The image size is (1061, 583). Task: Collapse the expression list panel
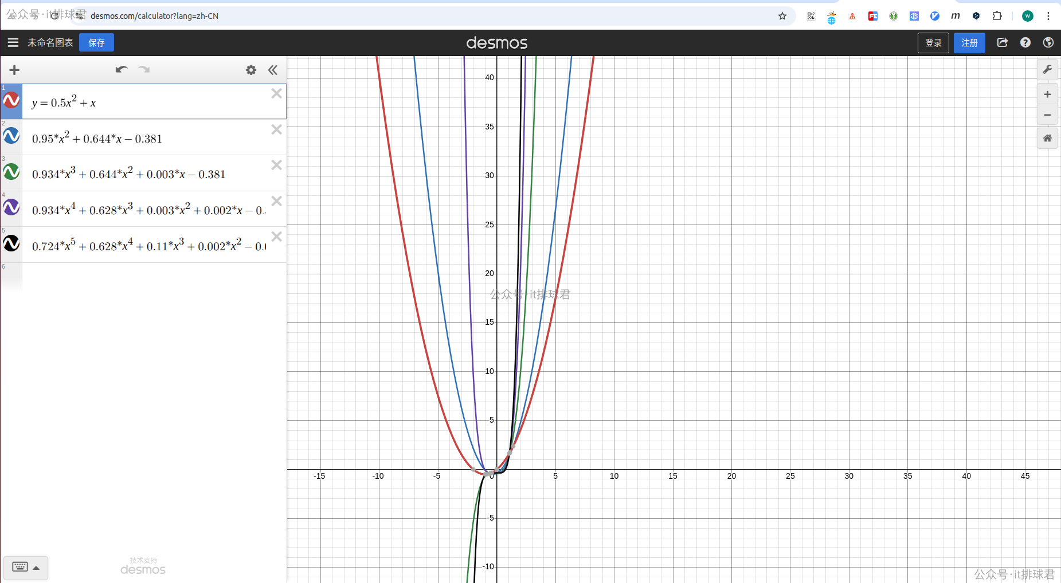(273, 70)
